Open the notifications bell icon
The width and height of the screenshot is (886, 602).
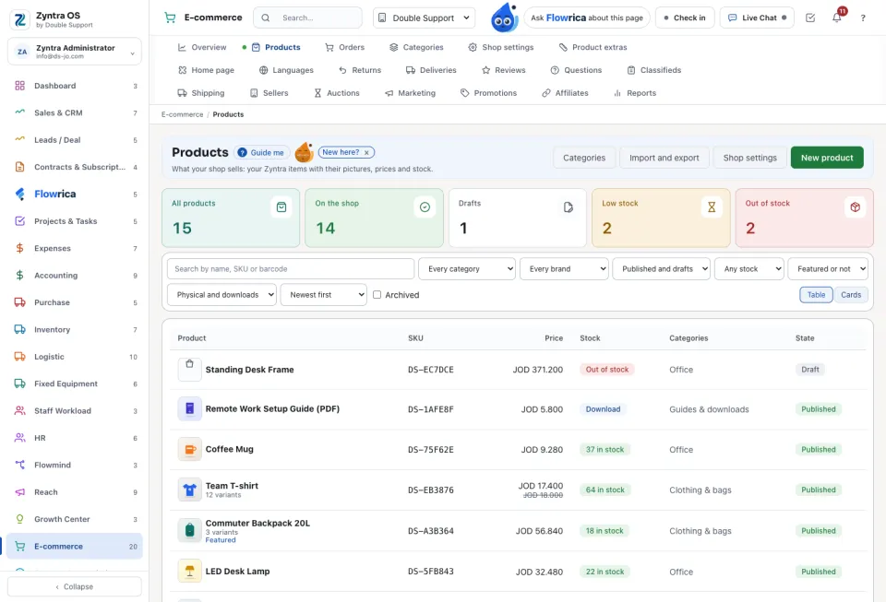pyautogui.click(x=837, y=18)
